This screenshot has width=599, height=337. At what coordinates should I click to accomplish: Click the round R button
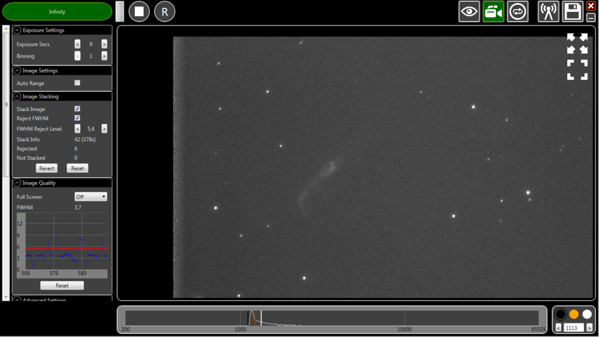165,11
